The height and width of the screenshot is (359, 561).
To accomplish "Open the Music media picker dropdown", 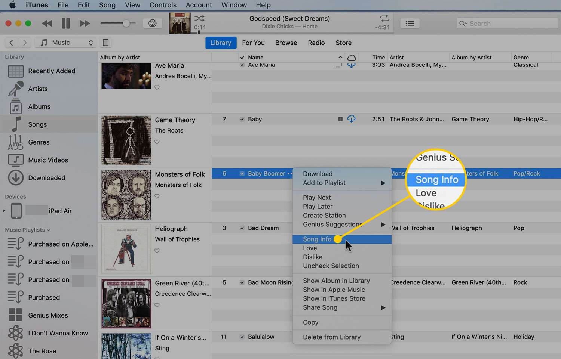I will pyautogui.click(x=65, y=43).
